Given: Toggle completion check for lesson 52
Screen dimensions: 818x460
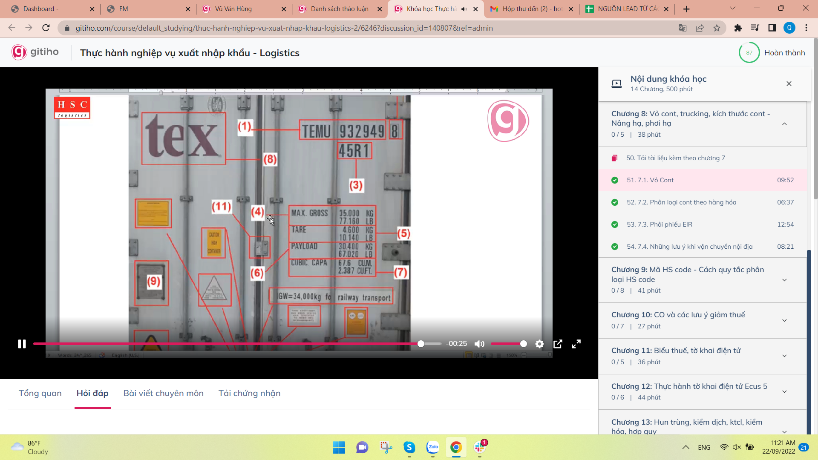Looking at the screenshot, I should [x=615, y=202].
